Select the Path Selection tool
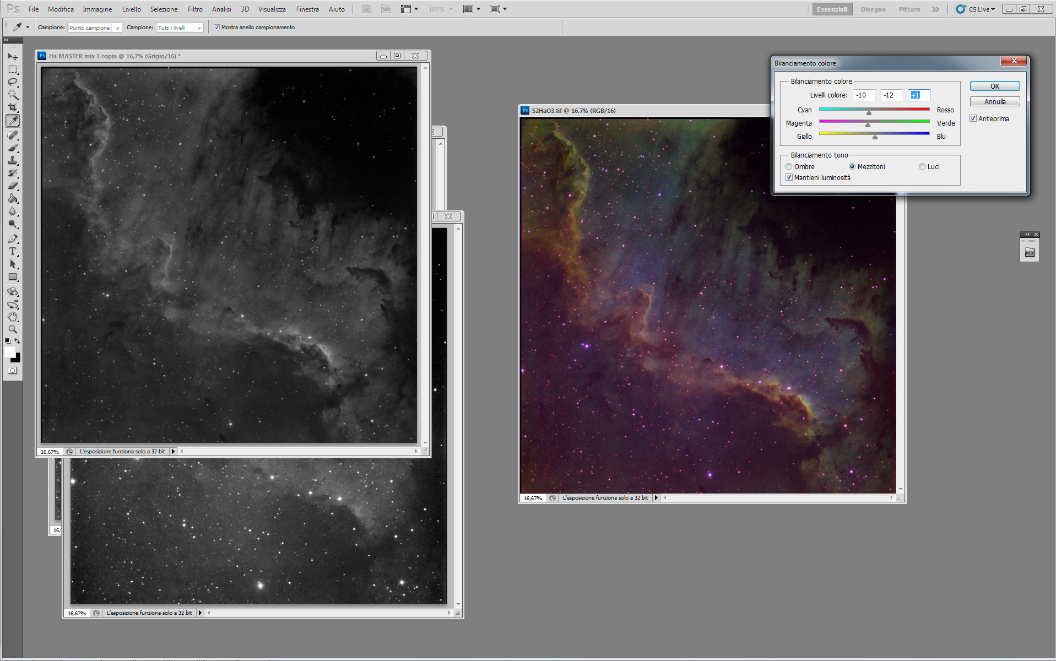1056x661 pixels. click(13, 264)
